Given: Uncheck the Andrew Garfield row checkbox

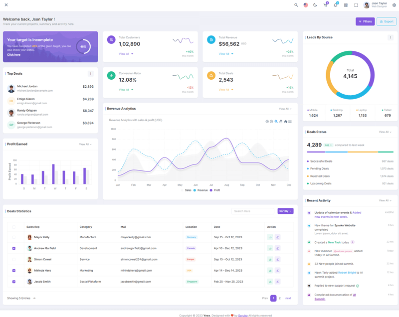Looking at the screenshot, I should click(x=14, y=248).
